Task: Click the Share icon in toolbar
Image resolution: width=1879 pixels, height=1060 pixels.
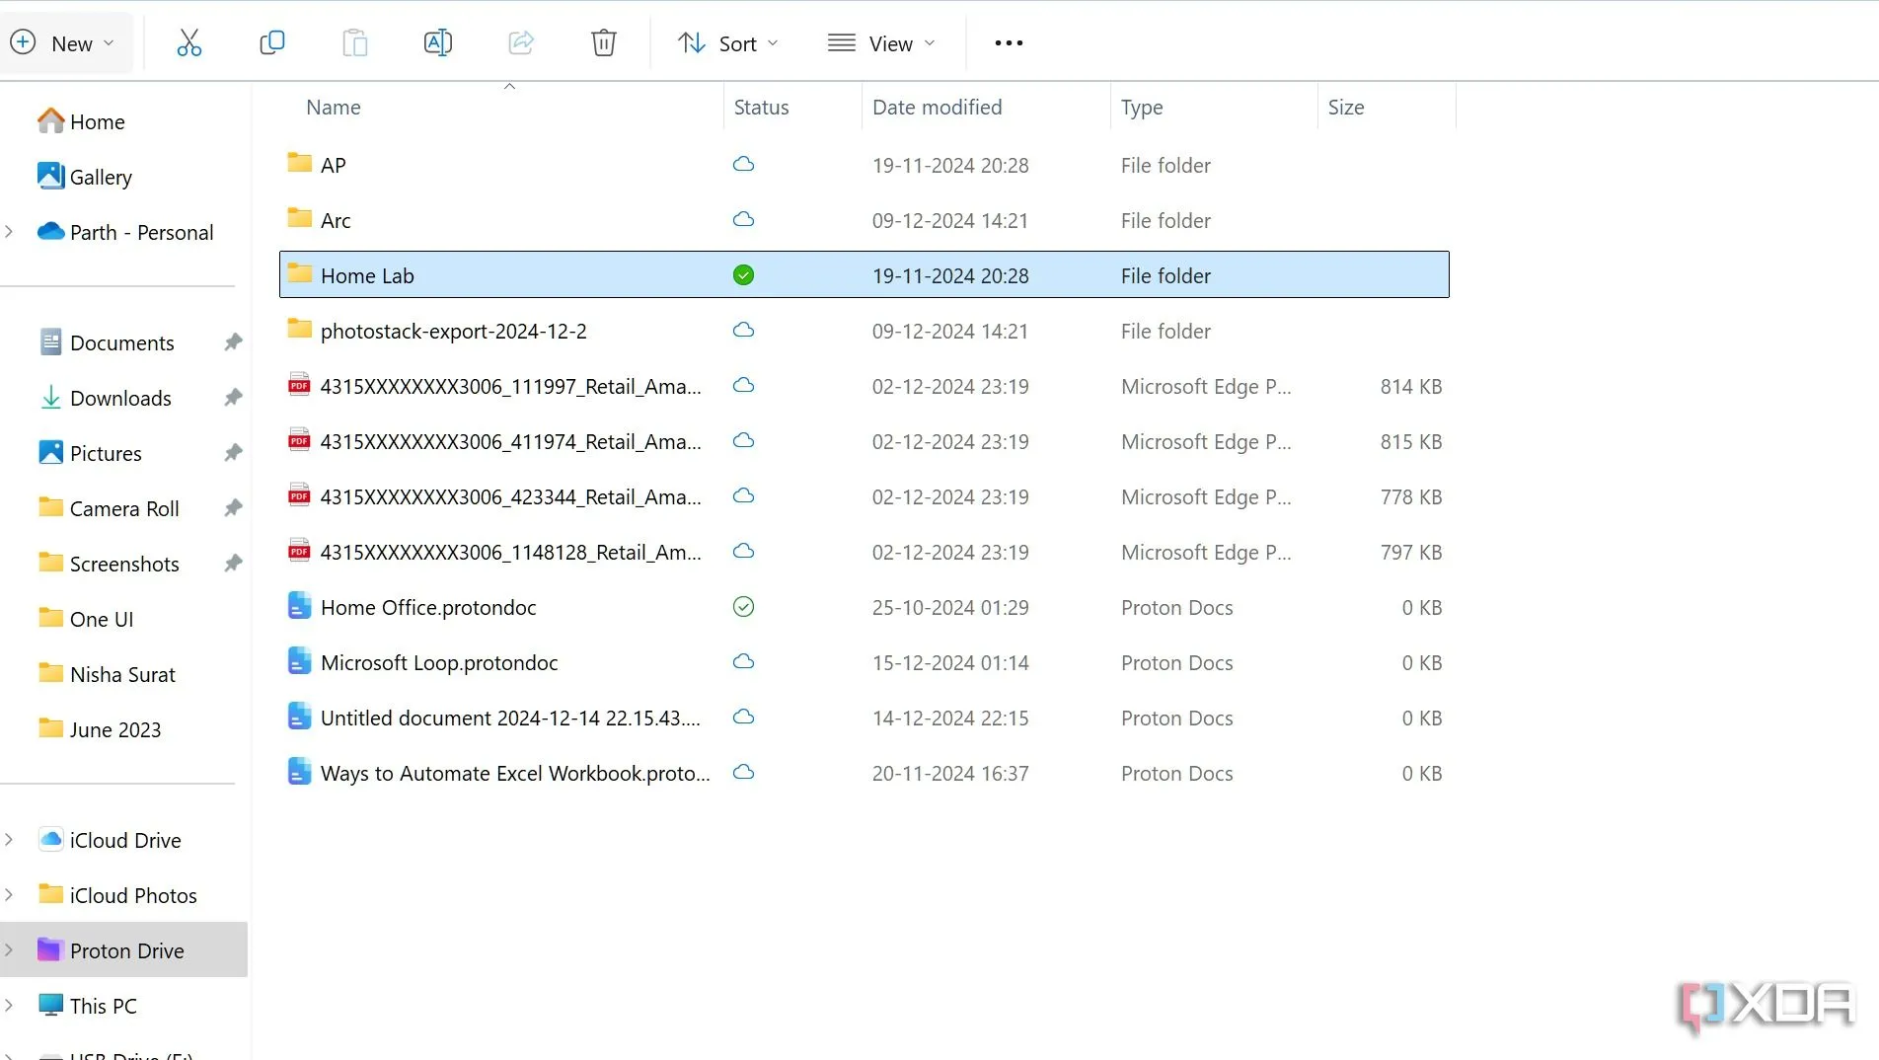Action: point(520,42)
